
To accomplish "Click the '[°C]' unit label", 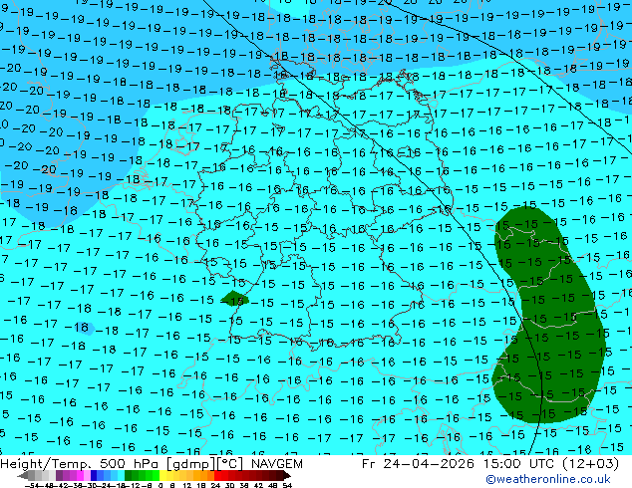I will tap(230, 464).
